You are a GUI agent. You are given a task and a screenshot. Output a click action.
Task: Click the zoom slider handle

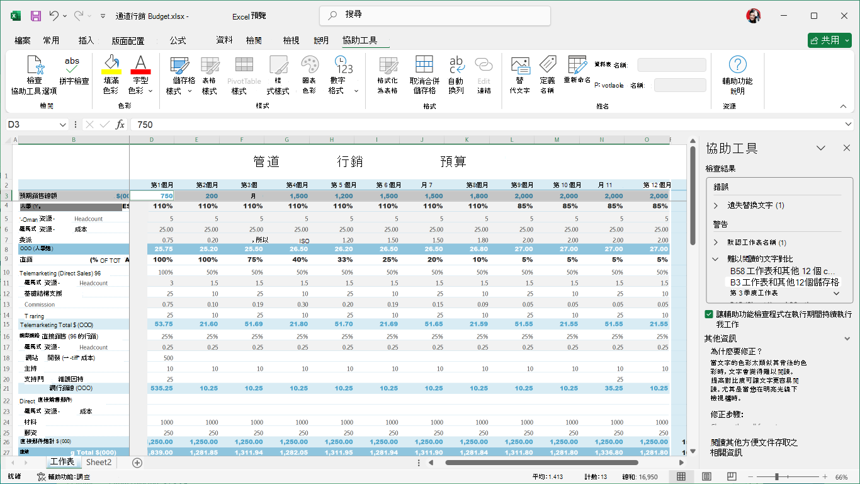777,477
